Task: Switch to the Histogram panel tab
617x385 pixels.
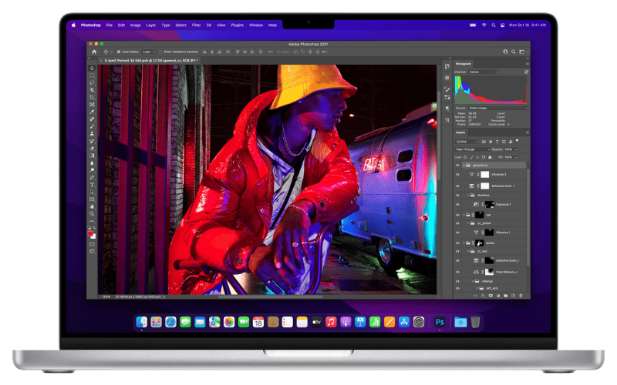Action: [x=464, y=64]
